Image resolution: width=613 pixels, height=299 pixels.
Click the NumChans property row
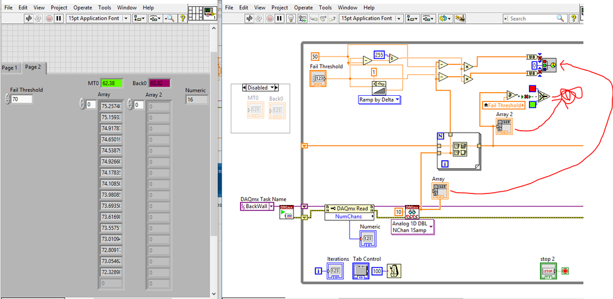pyautogui.click(x=349, y=217)
